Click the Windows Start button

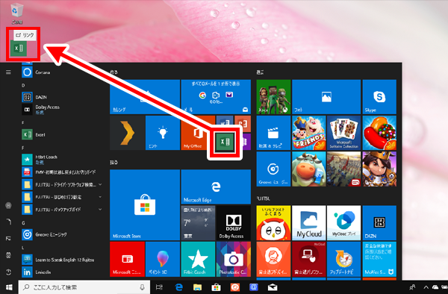click(x=9, y=287)
